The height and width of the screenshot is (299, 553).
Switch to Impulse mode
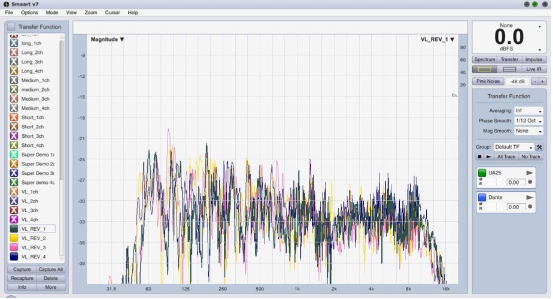pyautogui.click(x=534, y=59)
